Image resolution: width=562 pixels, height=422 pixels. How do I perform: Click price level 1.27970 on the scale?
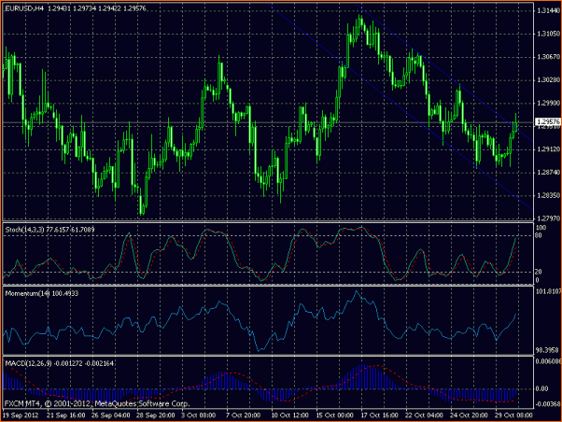[x=548, y=218]
